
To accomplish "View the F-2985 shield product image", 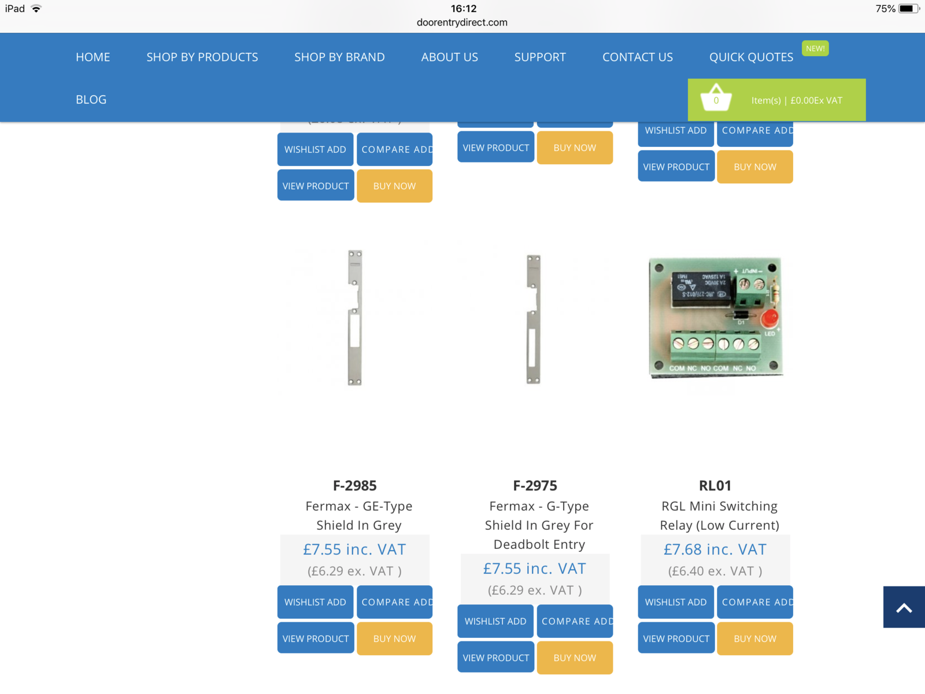I will [x=355, y=318].
